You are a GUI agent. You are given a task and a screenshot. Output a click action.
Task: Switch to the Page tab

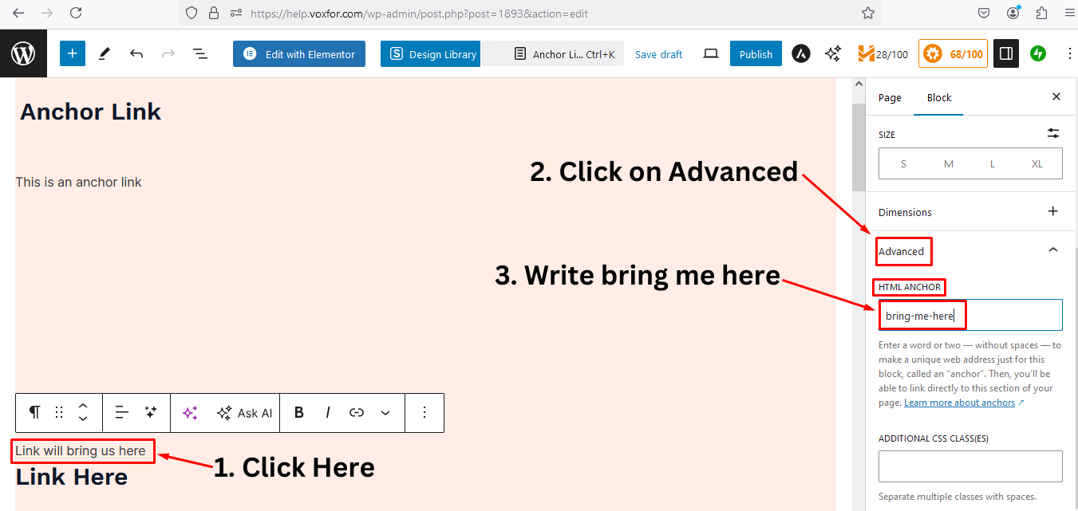pyautogui.click(x=889, y=97)
